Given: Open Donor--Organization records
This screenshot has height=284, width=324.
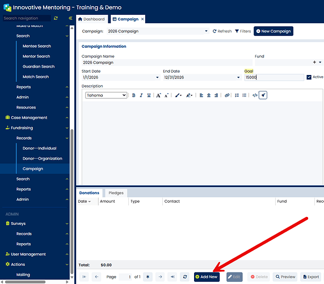Looking at the screenshot, I should [43, 158].
